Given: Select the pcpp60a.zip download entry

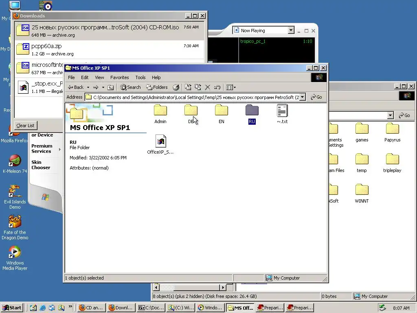Looking at the screenshot, I should 109,49.
